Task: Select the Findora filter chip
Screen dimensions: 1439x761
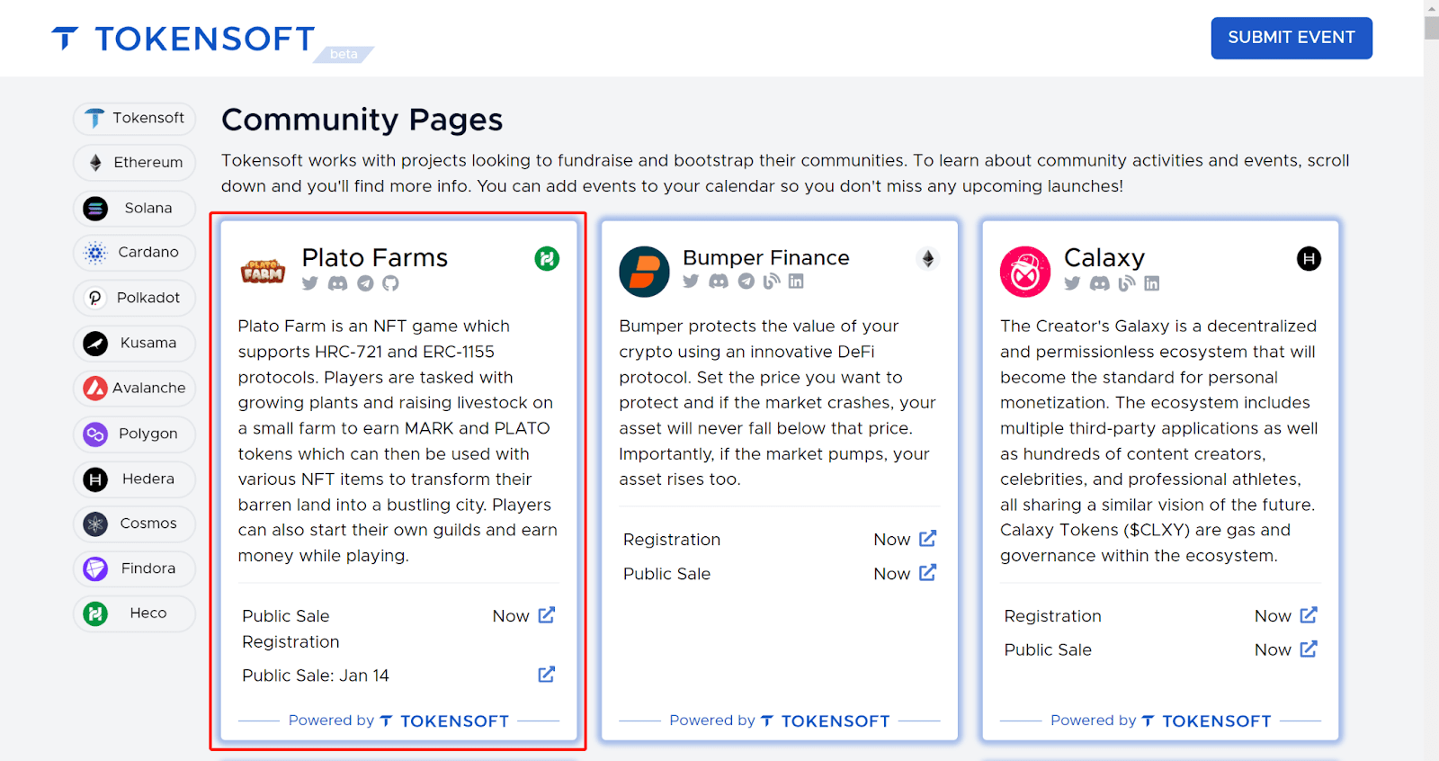Action: click(135, 569)
